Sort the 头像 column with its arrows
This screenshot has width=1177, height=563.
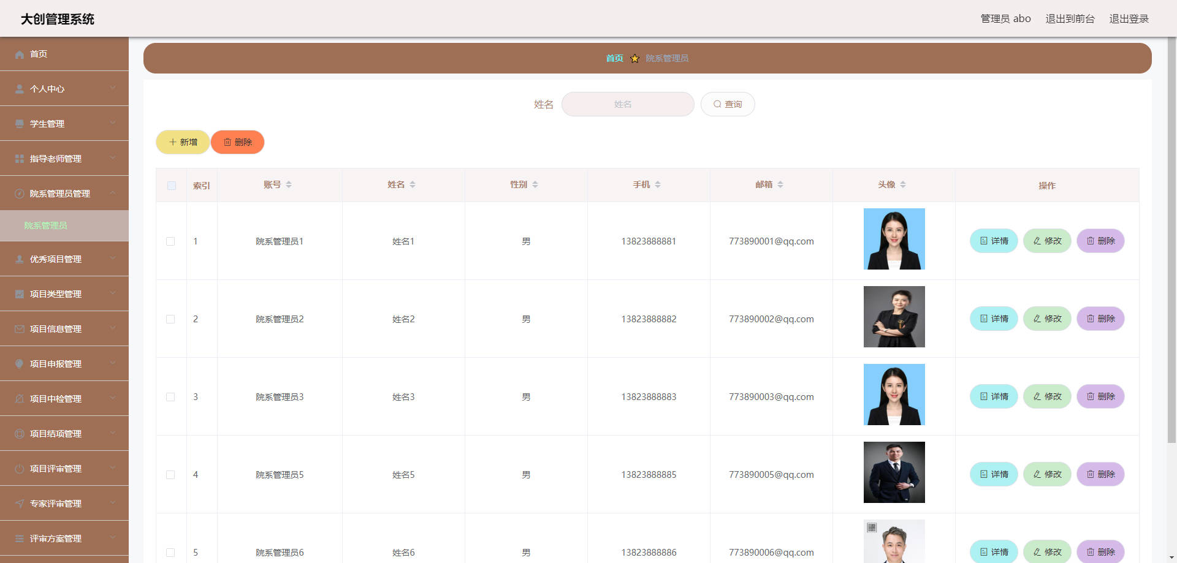pyautogui.click(x=903, y=184)
